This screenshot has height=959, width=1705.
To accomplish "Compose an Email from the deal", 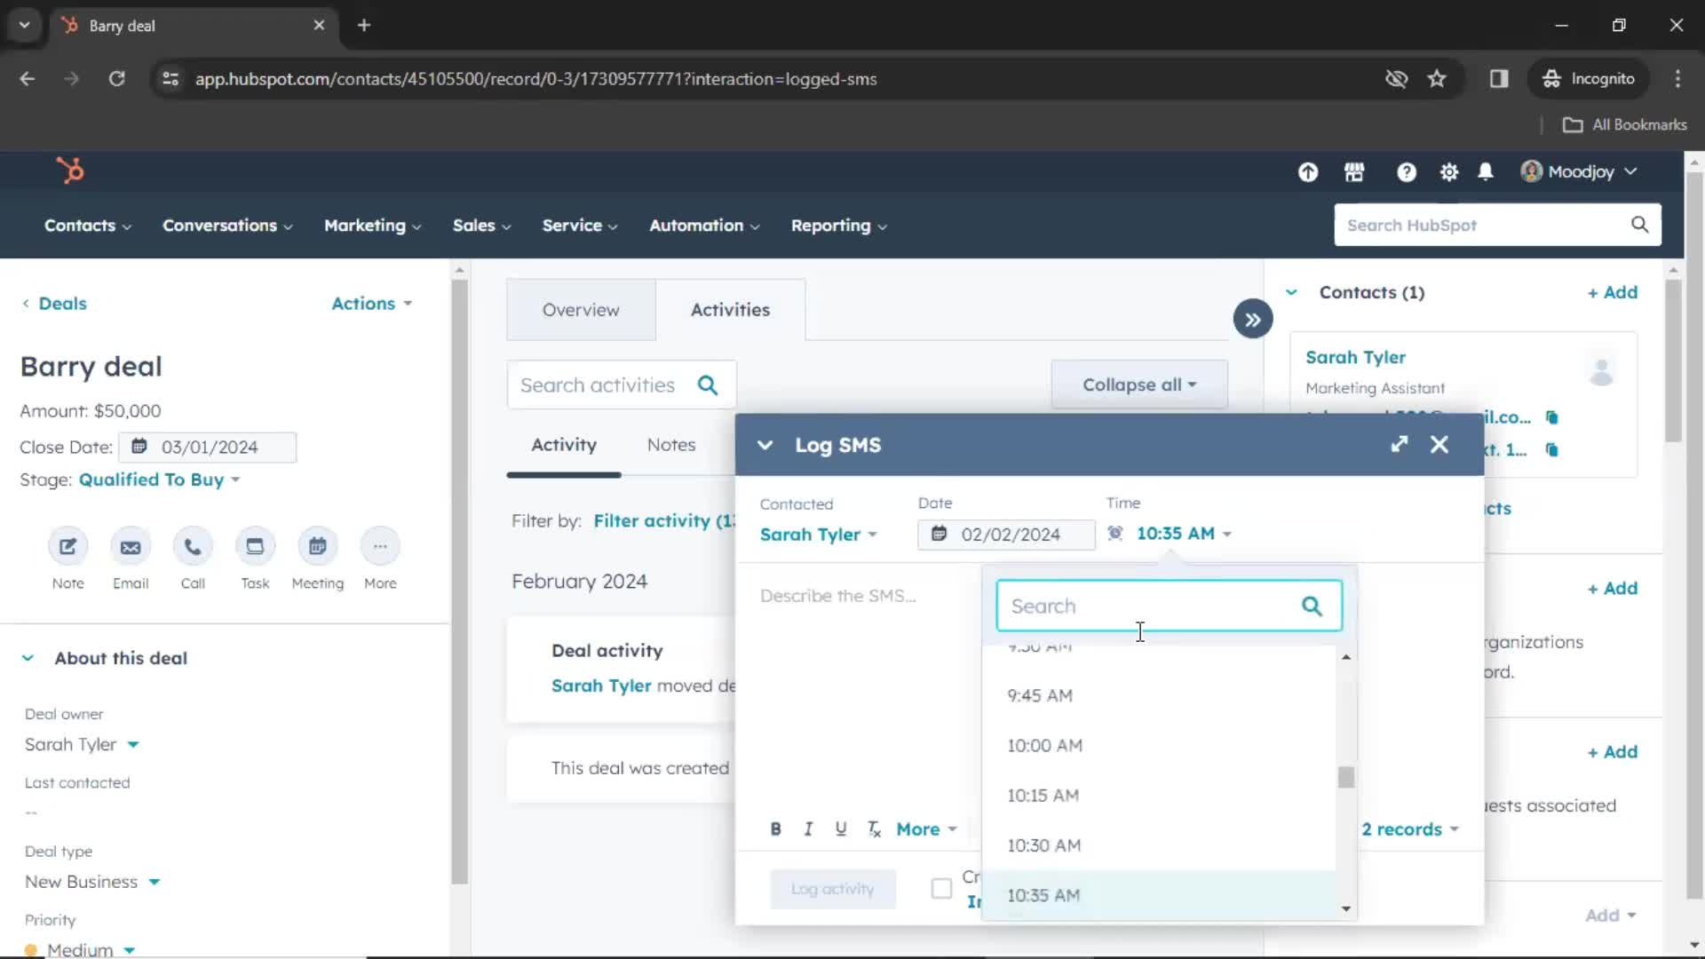I will tap(131, 547).
